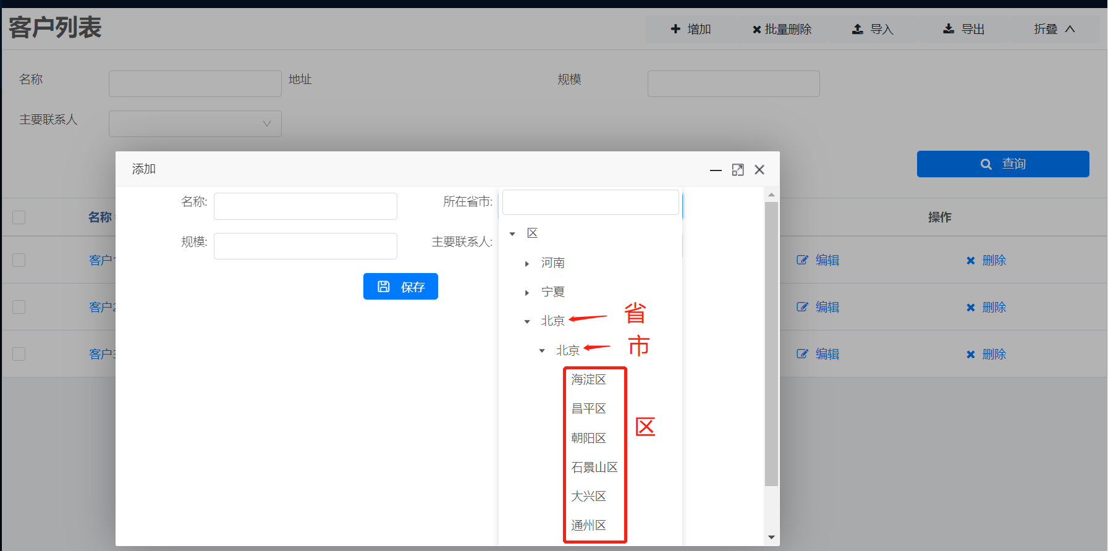Click the 规模 filter input field
This screenshot has height=551, width=1108.
pyautogui.click(x=734, y=83)
